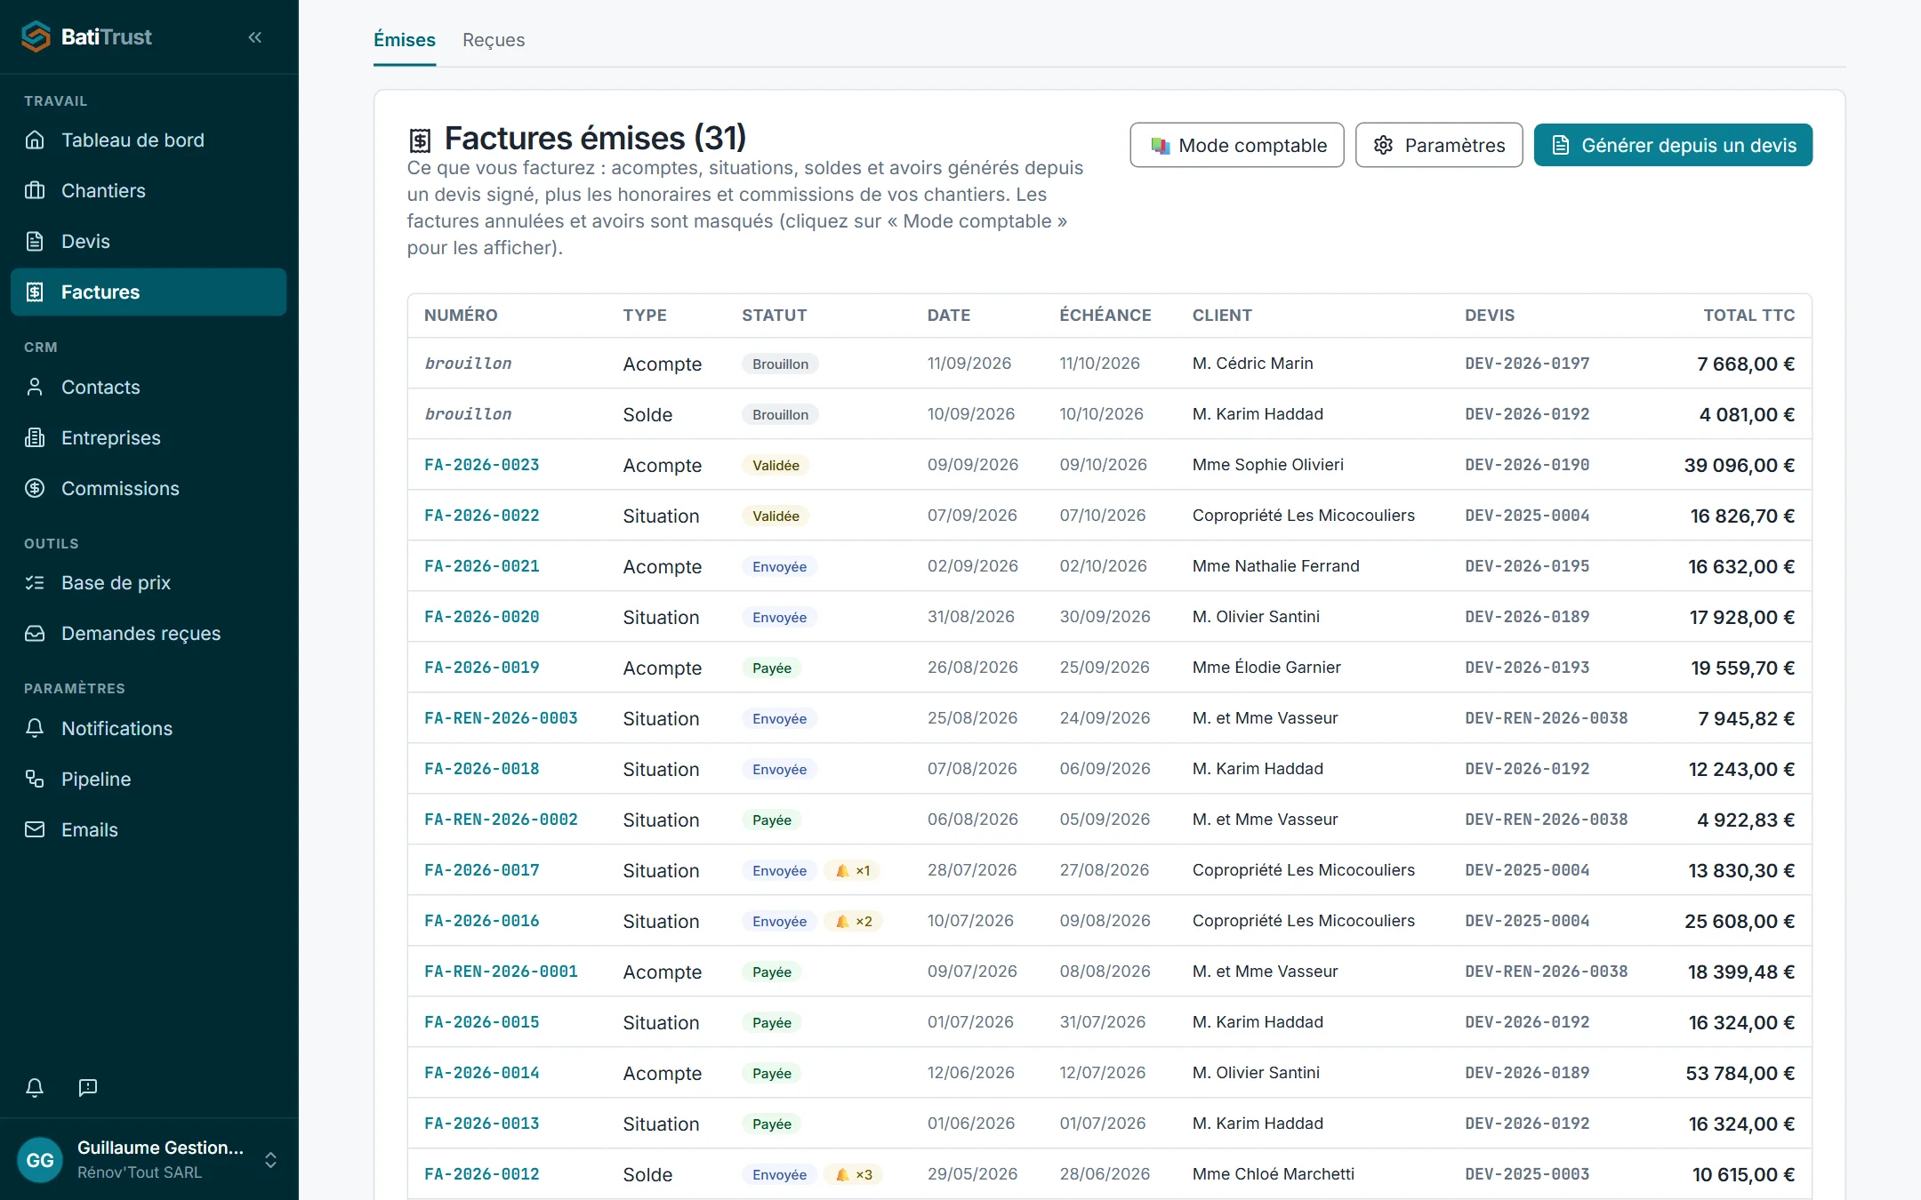Viewport: 1921px width, 1200px height.
Task: Open quote DEV-2026-0197
Action: pos(1527,364)
